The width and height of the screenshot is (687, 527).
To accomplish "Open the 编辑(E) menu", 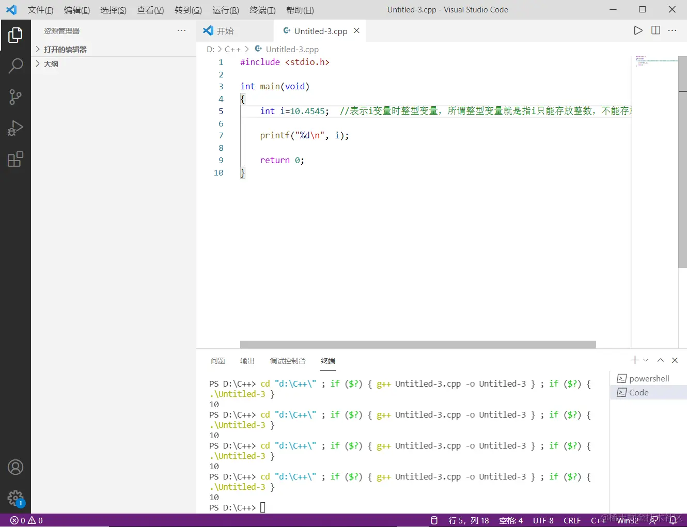I will 77,10.
